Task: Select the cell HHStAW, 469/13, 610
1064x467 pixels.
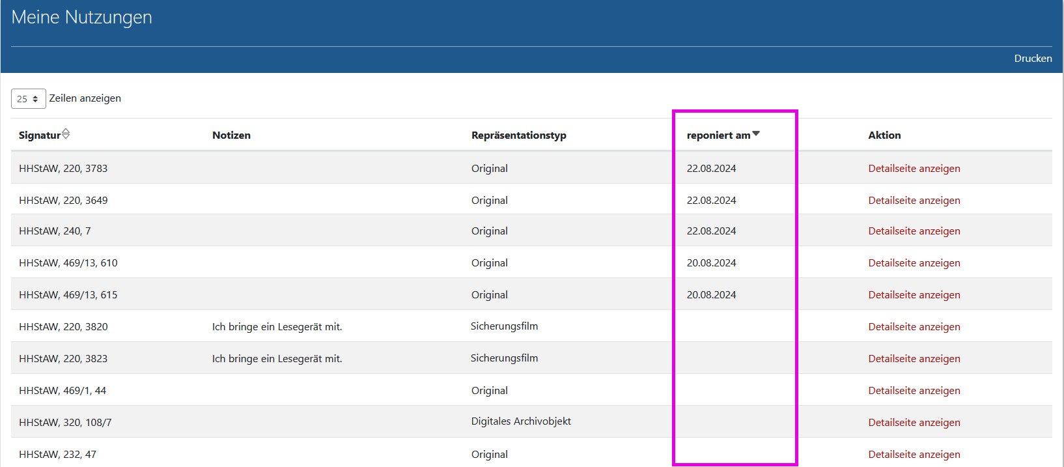Action: (68, 263)
